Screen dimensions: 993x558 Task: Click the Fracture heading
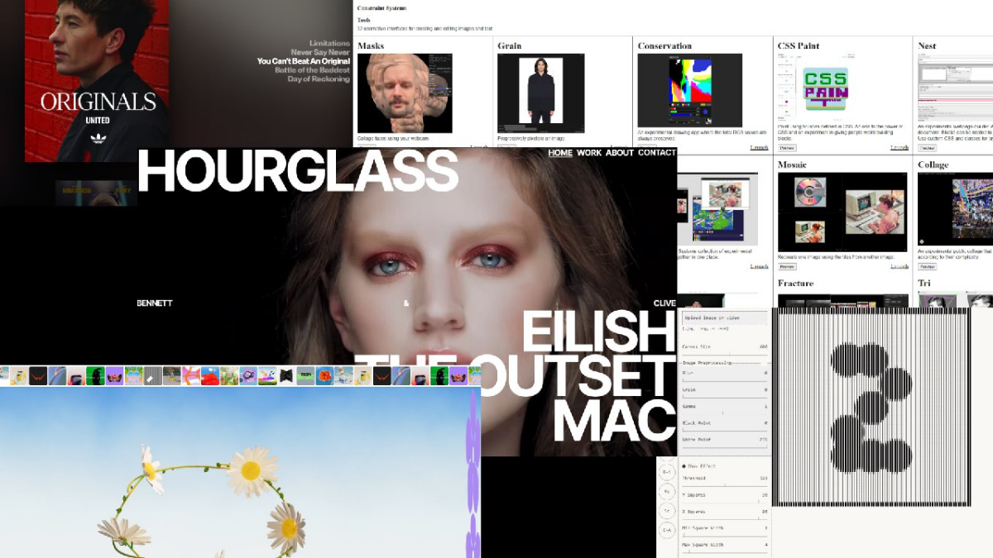click(x=795, y=283)
